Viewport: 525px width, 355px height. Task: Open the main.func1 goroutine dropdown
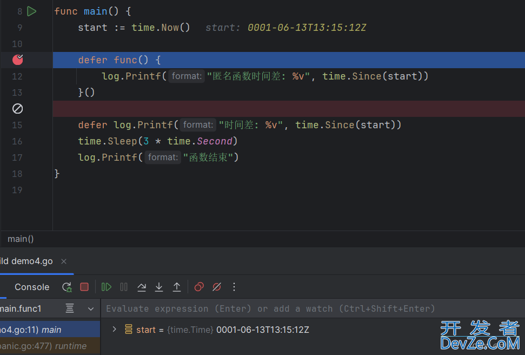91,309
